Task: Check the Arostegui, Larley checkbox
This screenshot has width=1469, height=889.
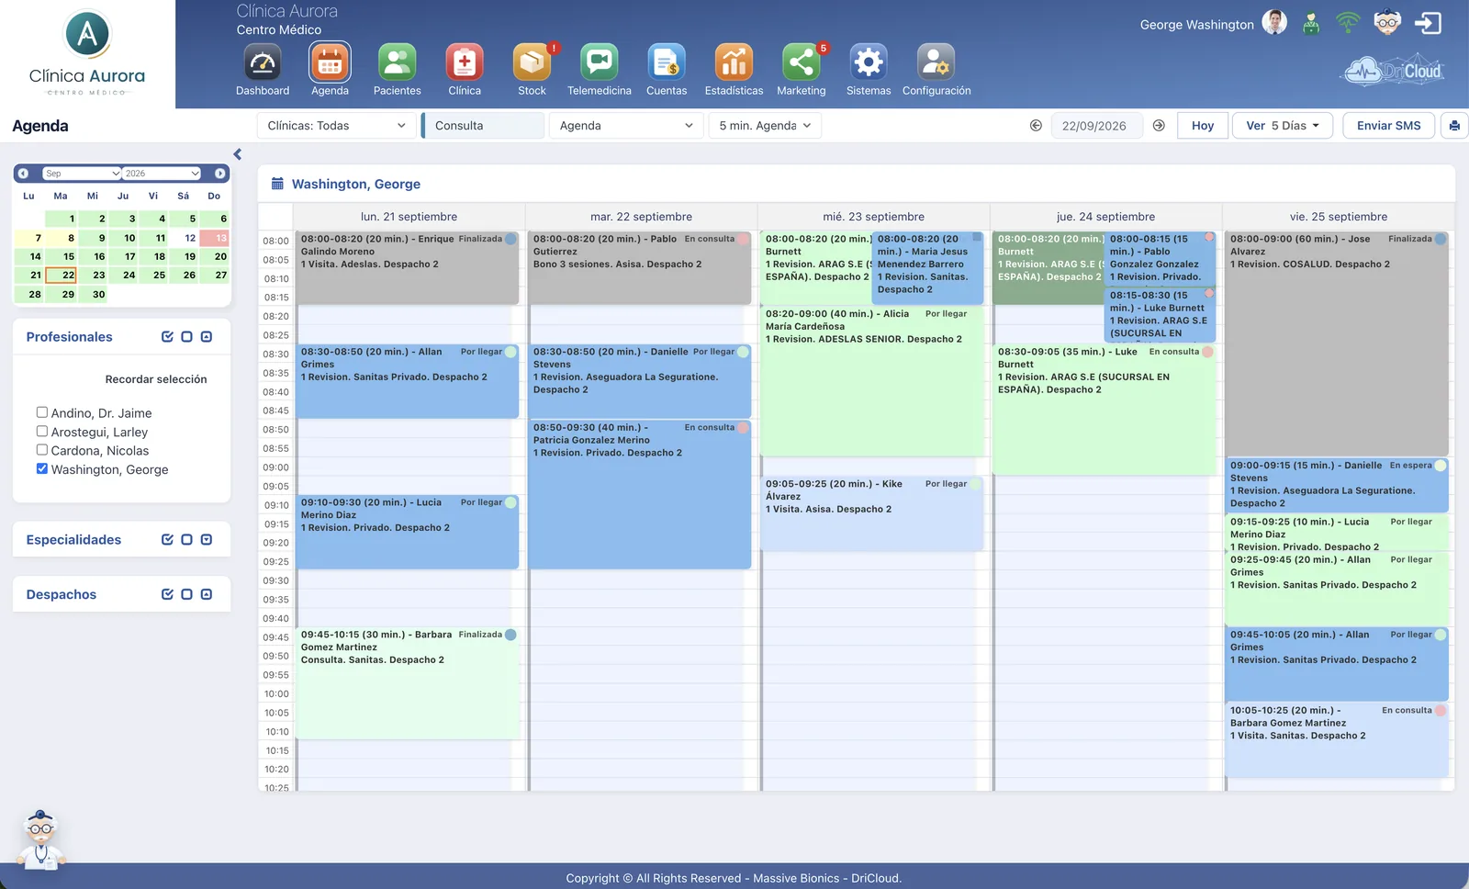Action: [42, 431]
